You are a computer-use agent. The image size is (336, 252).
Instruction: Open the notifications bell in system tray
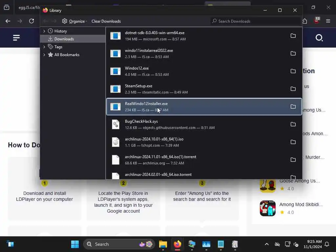(327, 244)
